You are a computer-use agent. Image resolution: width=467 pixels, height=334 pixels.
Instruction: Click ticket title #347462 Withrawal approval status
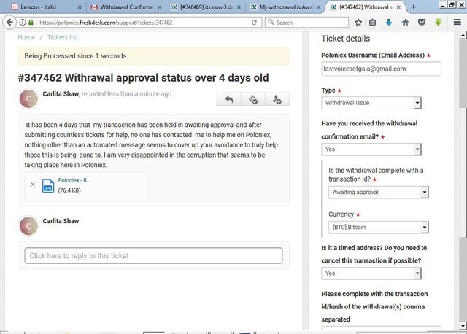point(143,78)
